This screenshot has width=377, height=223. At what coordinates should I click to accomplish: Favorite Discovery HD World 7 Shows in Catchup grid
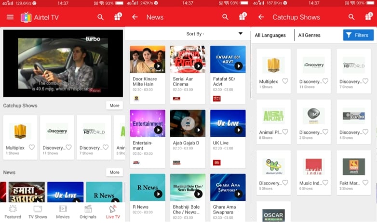365,81
